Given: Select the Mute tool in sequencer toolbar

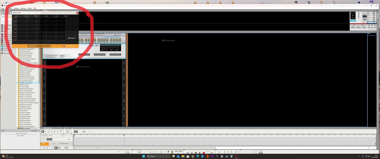Looking at the screenshot, I should (x=54, y=132).
